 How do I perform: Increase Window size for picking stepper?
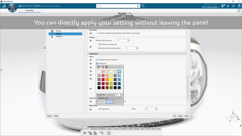click(128, 40)
